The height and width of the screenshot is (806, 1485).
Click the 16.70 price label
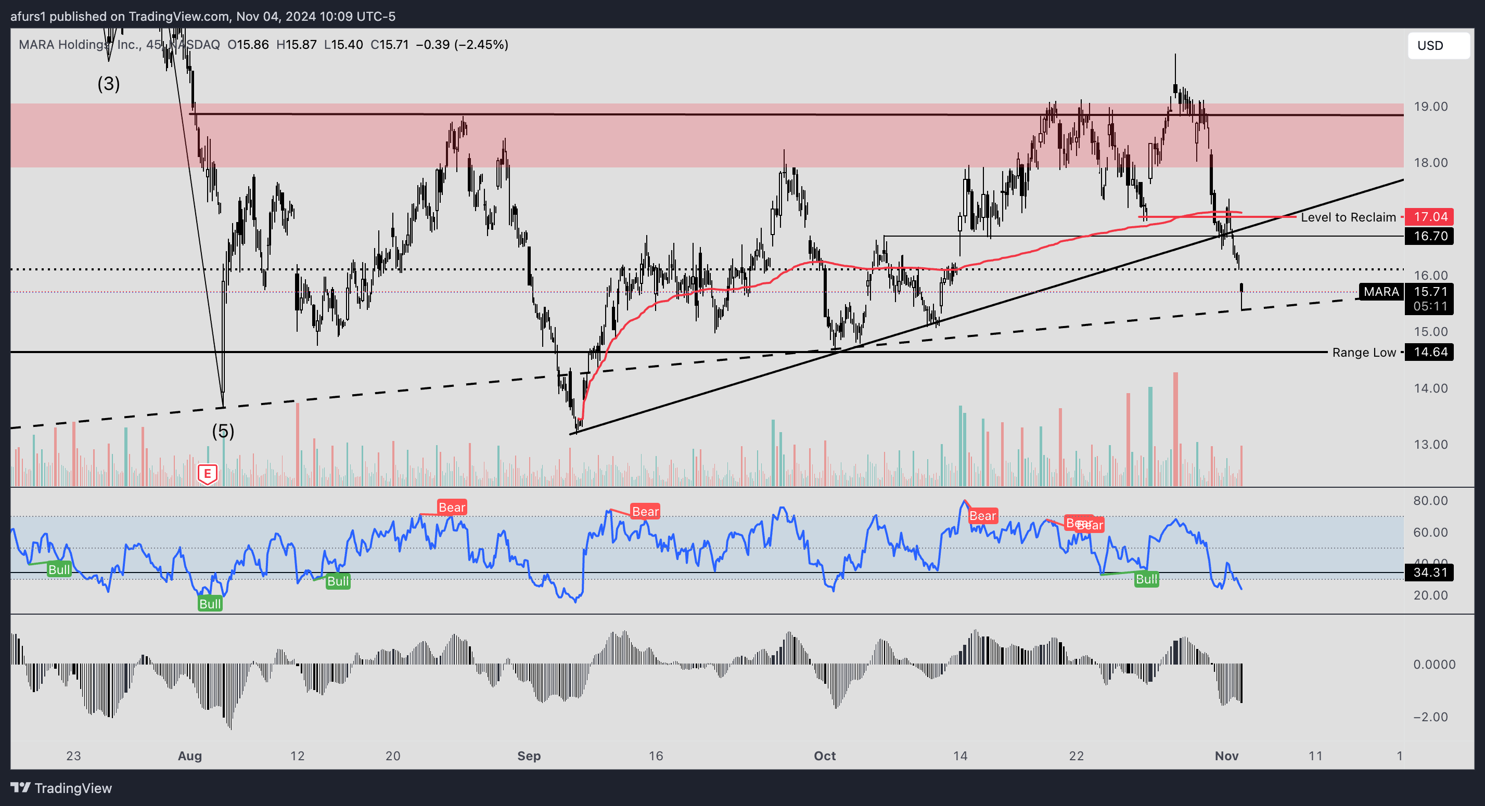1429,236
